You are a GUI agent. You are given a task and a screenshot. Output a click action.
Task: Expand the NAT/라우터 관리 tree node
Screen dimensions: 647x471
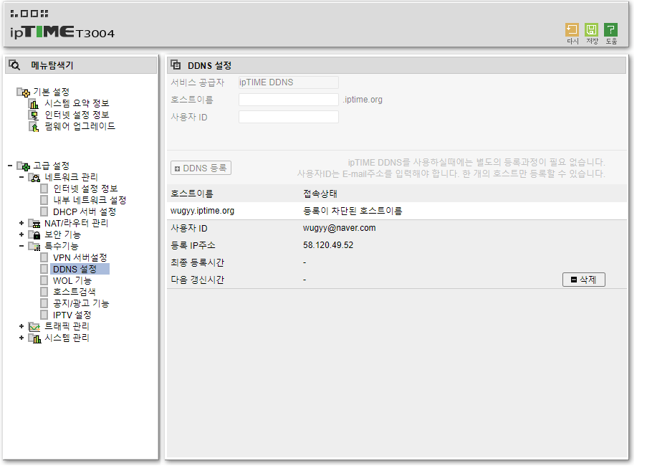point(21,224)
